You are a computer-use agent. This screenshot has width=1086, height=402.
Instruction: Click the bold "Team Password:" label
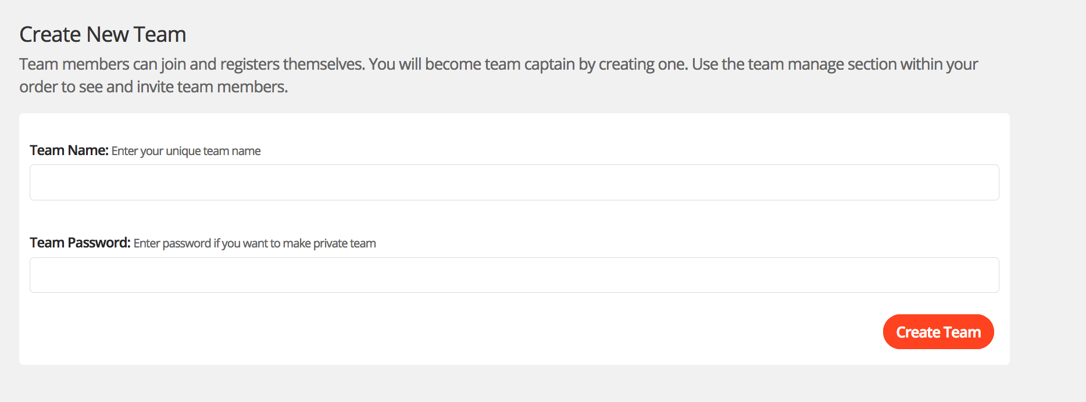coord(80,243)
